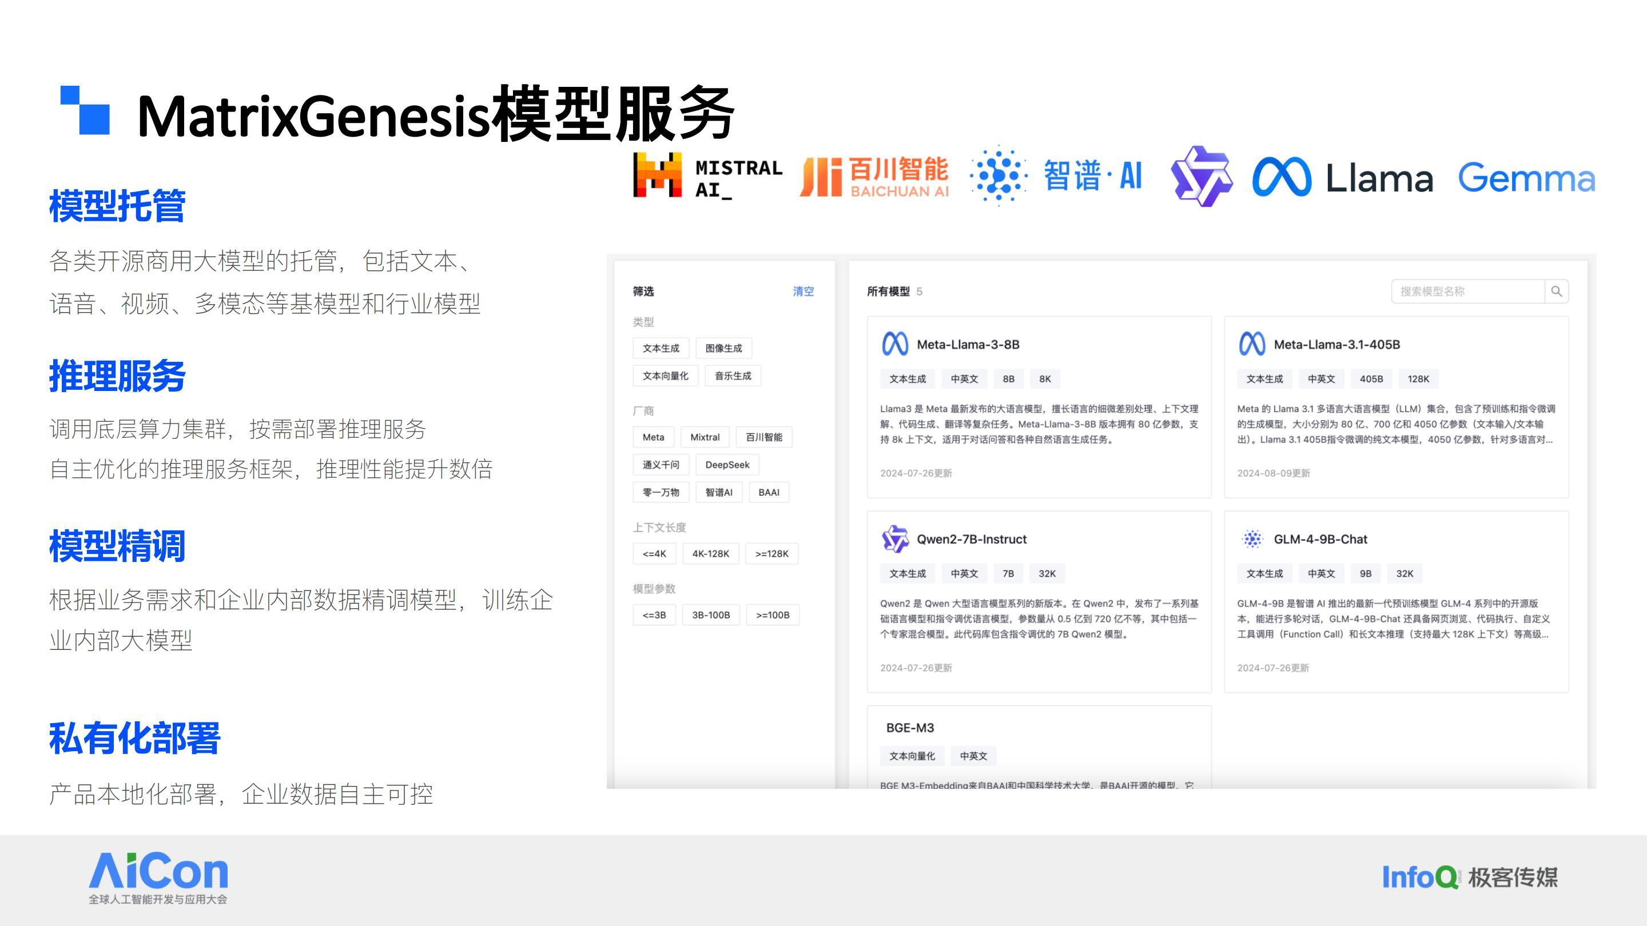Filter context length 4K-128K
The width and height of the screenshot is (1647, 926).
click(x=710, y=553)
